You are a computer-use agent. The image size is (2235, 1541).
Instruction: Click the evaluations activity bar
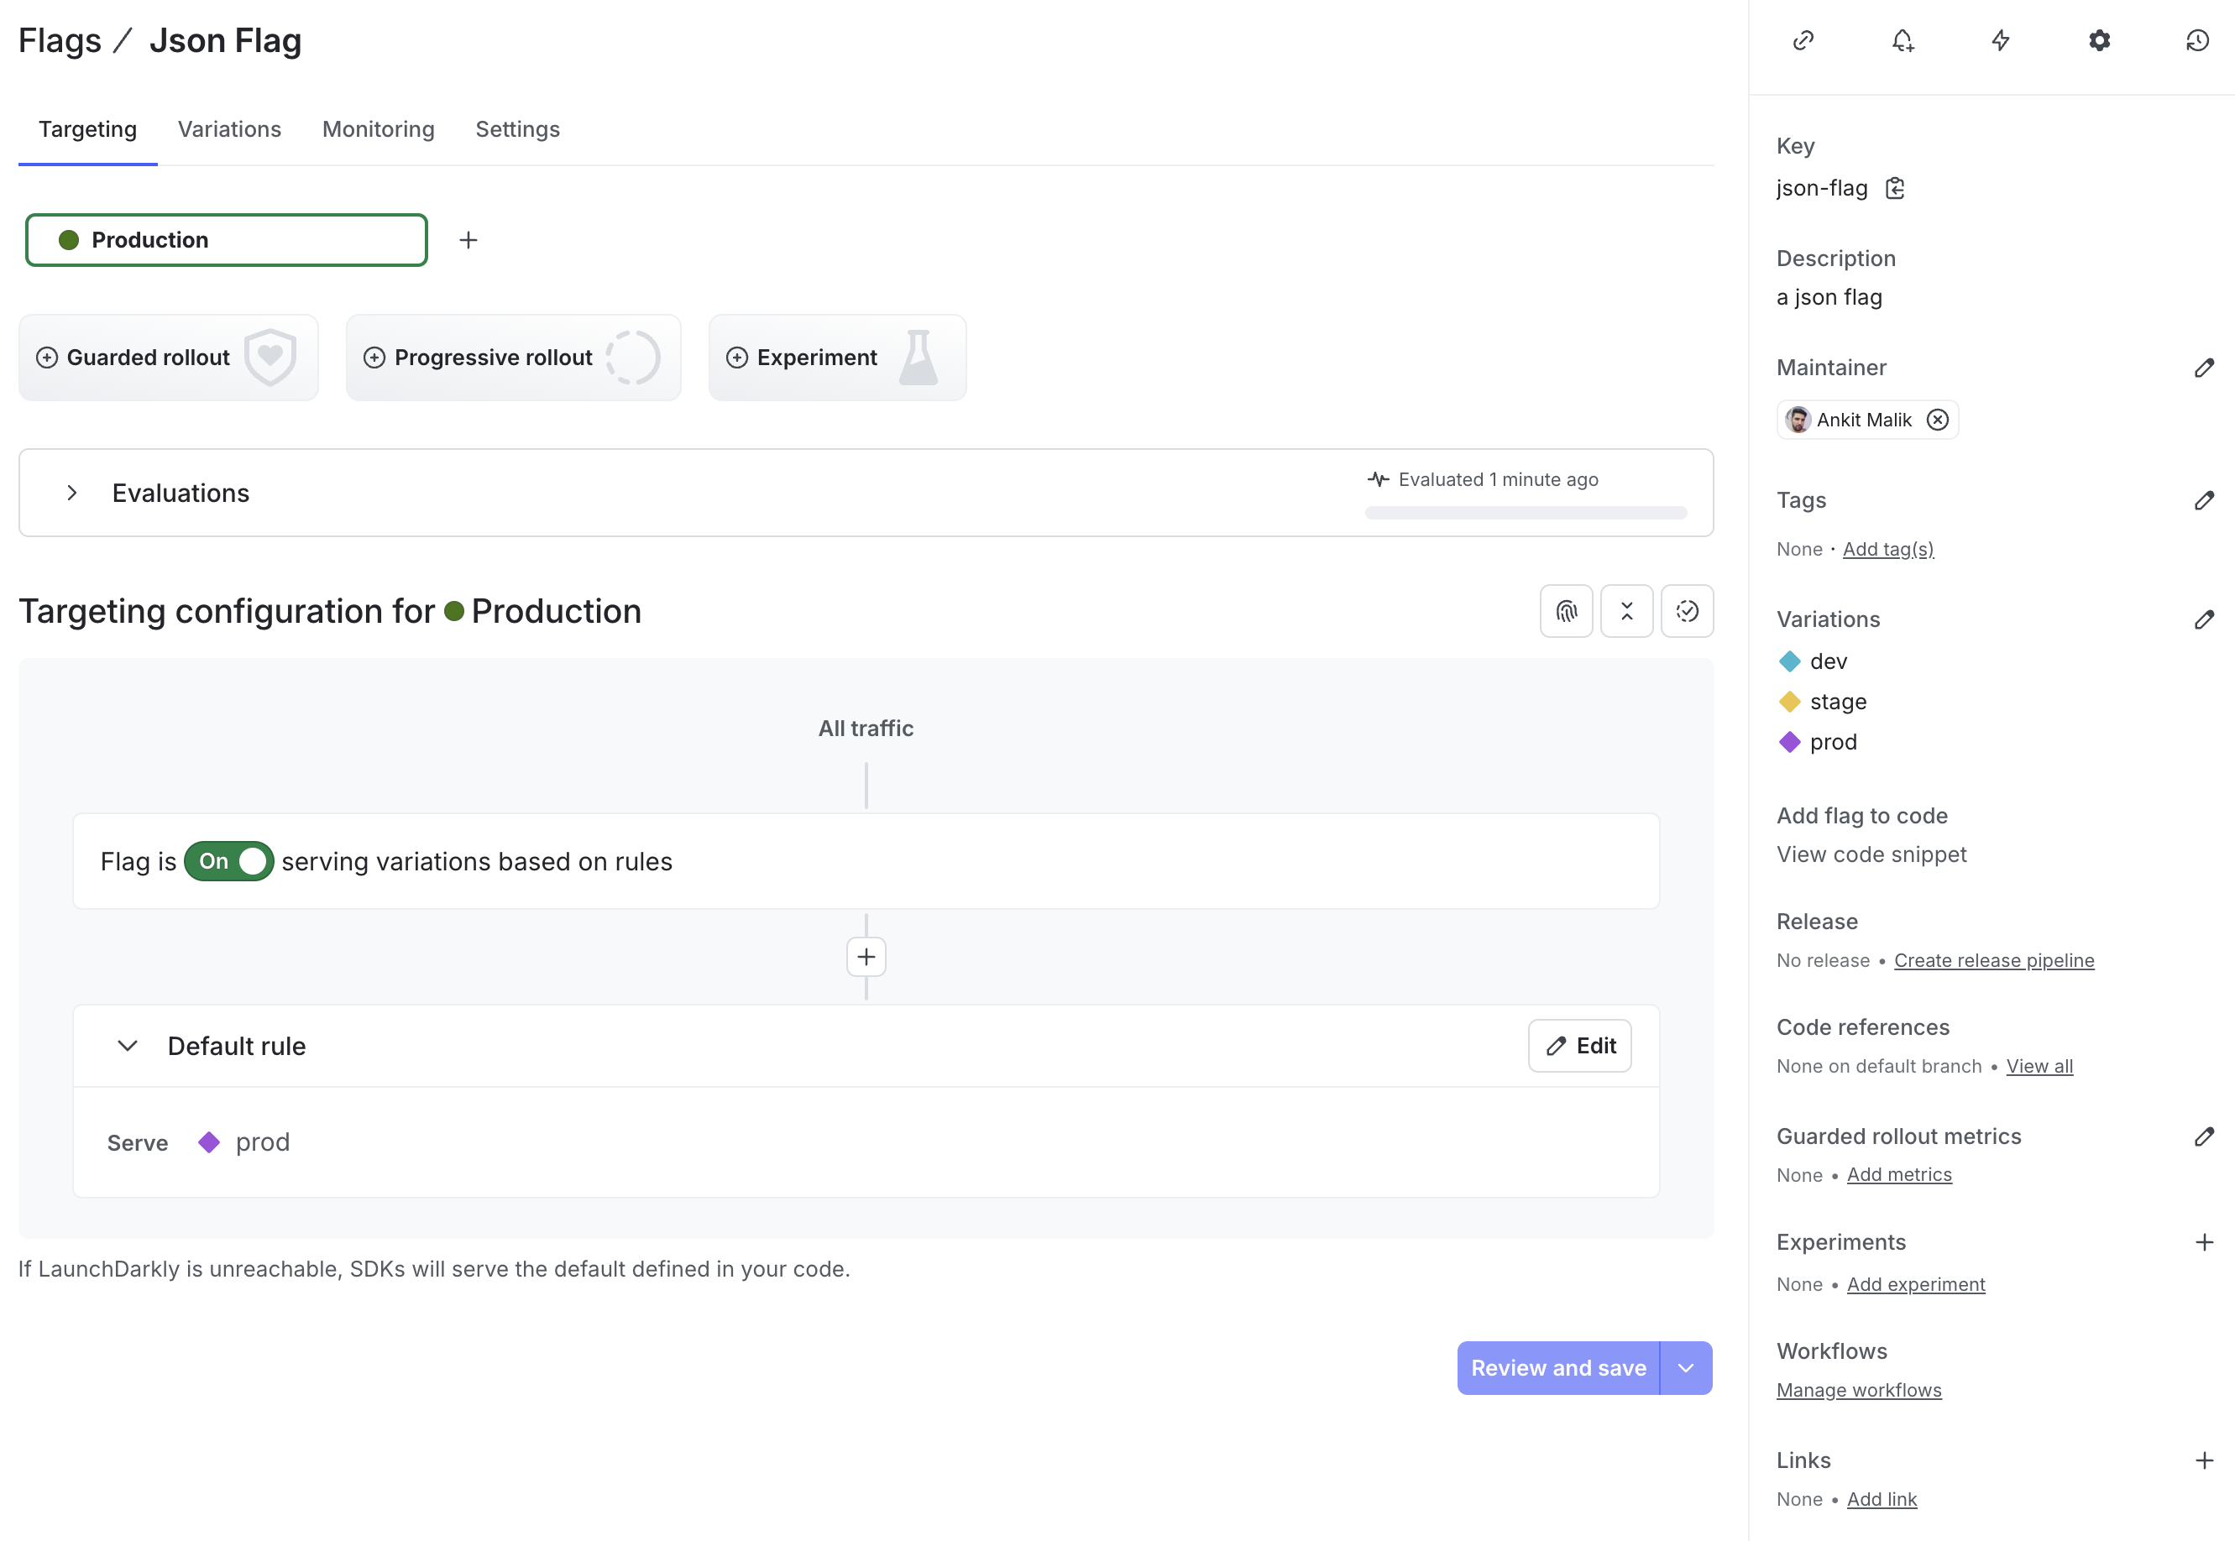[1525, 514]
